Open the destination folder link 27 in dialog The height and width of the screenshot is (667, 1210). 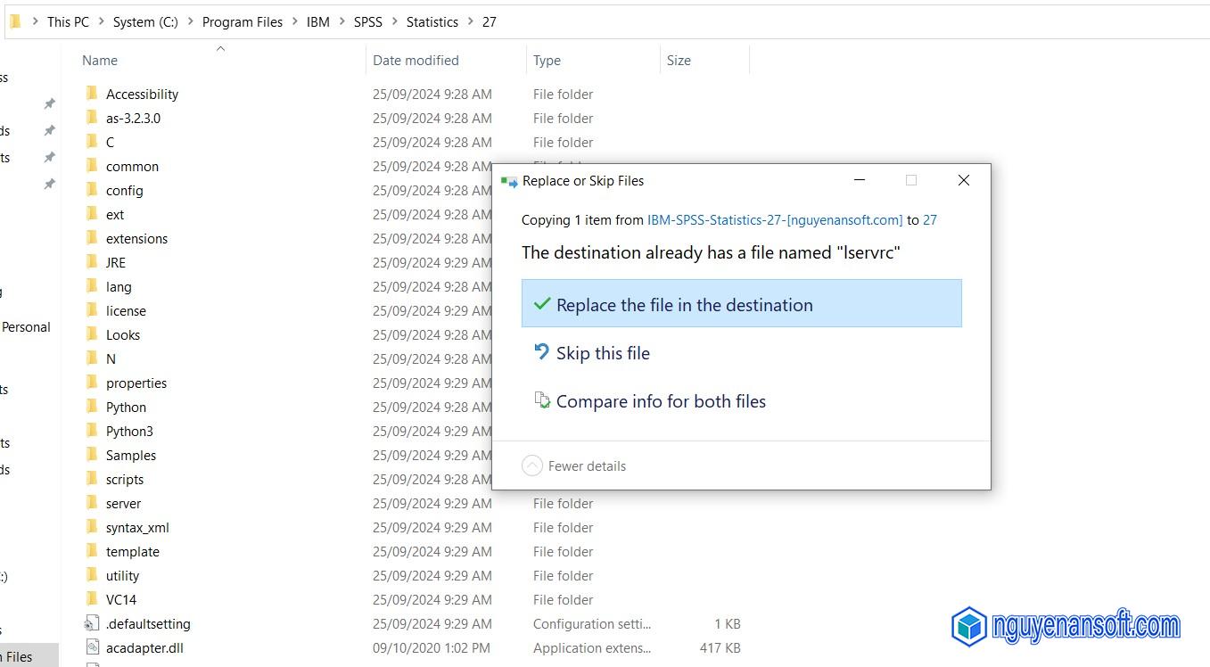click(930, 219)
